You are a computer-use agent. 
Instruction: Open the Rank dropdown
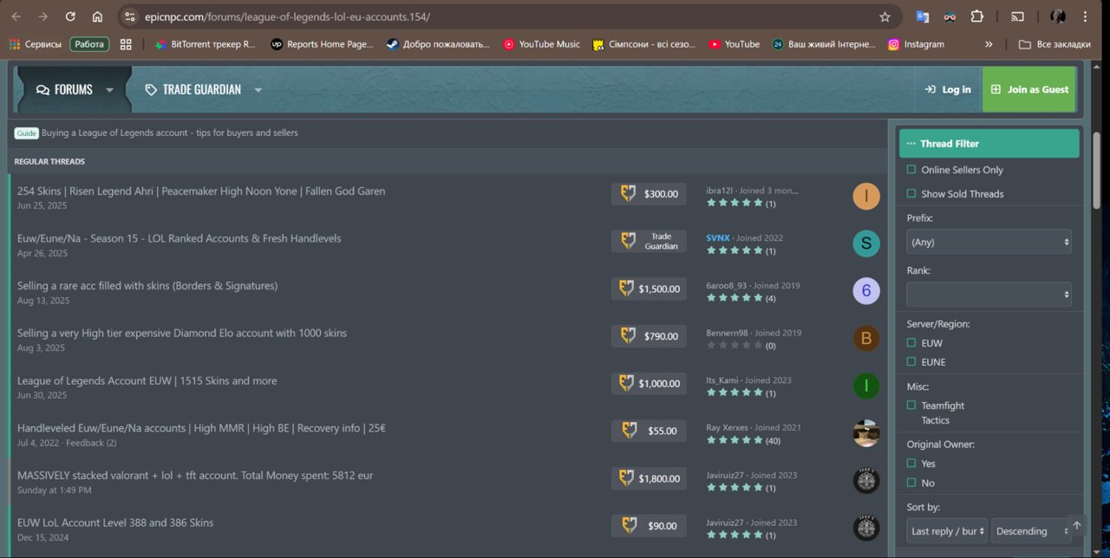click(x=989, y=295)
